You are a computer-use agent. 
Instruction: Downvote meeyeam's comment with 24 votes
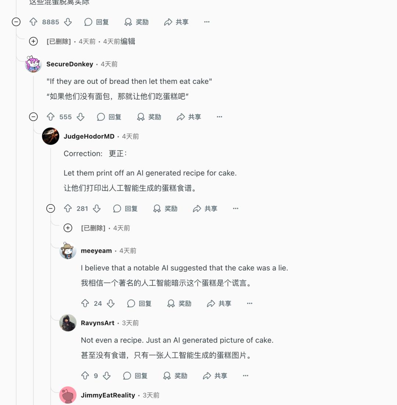pyautogui.click(x=111, y=303)
